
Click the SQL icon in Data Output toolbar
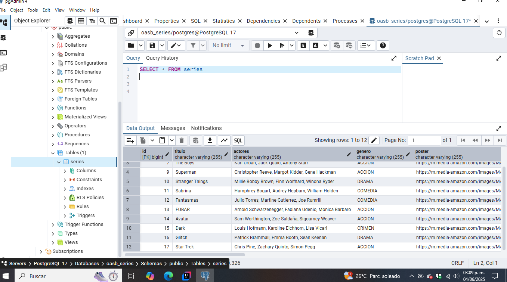238,140
